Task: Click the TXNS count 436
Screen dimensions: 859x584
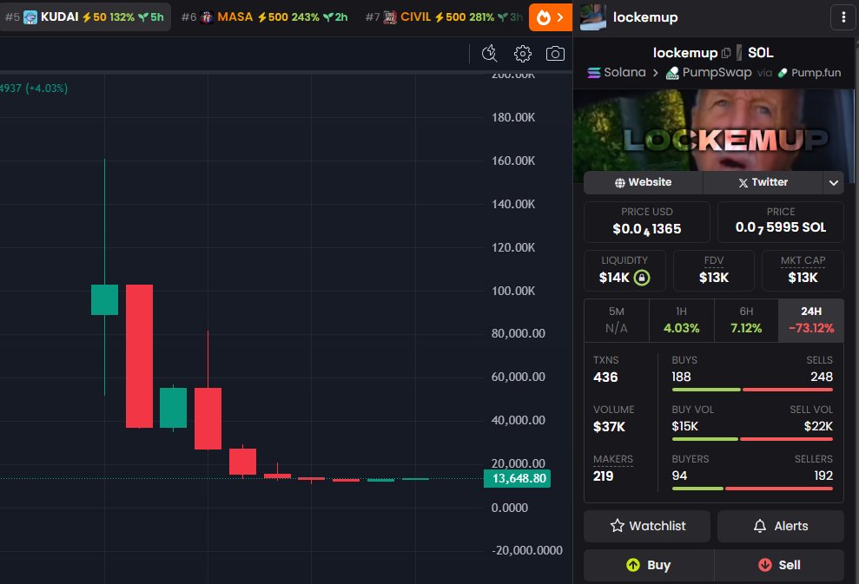Action: (605, 377)
